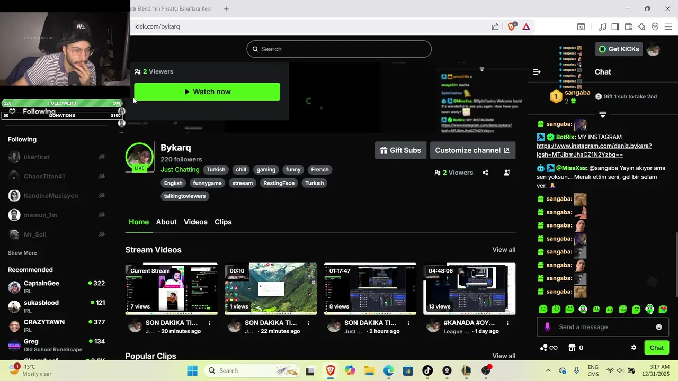The height and width of the screenshot is (381, 678).
Task: Click the channel points infinity icon
Action: pos(548,348)
